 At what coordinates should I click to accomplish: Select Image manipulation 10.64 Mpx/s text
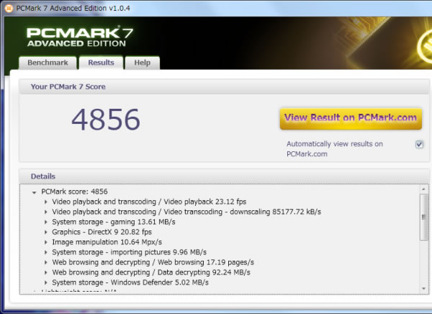(x=107, y=242)
